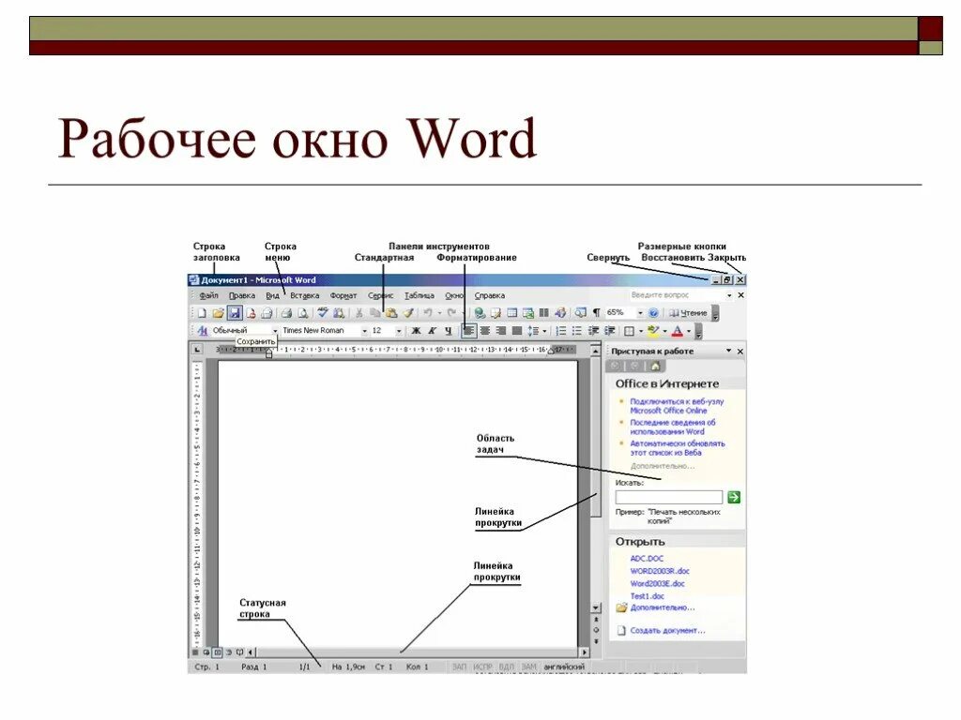Click the Print printer icon
The width and height of the screenshot is (961, 720).
pos(286,313)
